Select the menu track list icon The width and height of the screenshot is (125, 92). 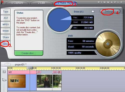click(4, 72)
